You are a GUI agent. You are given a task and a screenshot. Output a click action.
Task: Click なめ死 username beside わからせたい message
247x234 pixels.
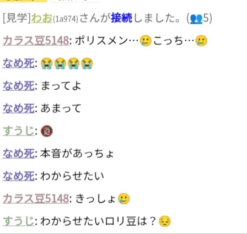19,176
